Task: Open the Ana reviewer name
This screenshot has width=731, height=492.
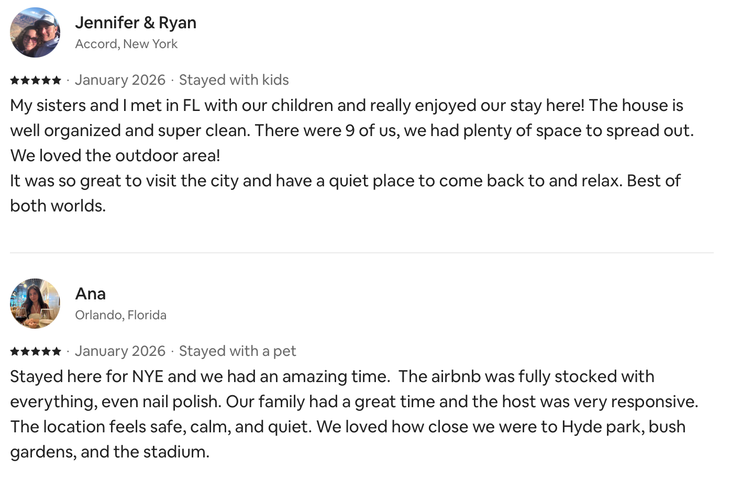Action: pos(91,294)
